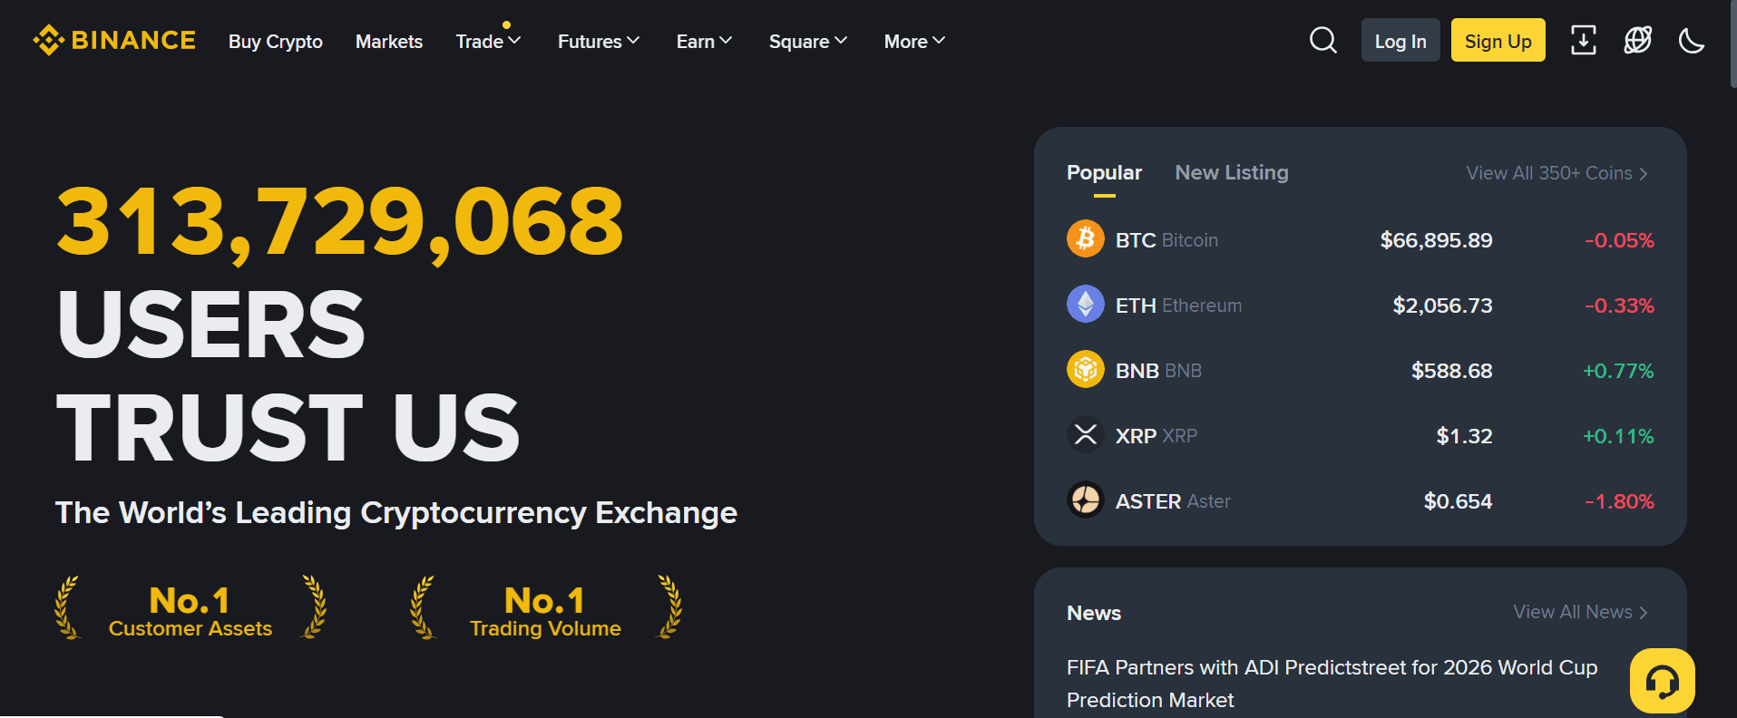Click the Binance logo
Image resolution: width=1737 pixels, height=718 pixels.
click(x=113, y=40)
